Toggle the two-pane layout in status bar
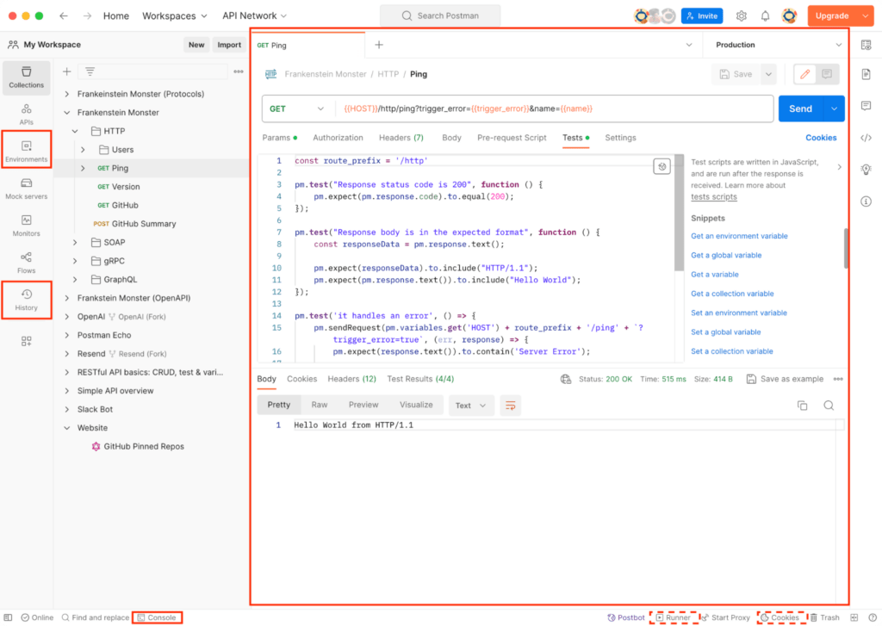 point(854,617)
